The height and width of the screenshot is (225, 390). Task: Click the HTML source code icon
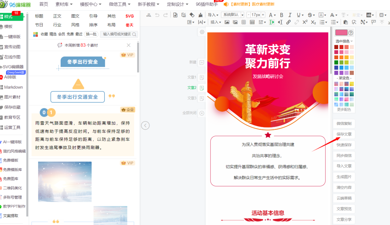coord(149,15)
